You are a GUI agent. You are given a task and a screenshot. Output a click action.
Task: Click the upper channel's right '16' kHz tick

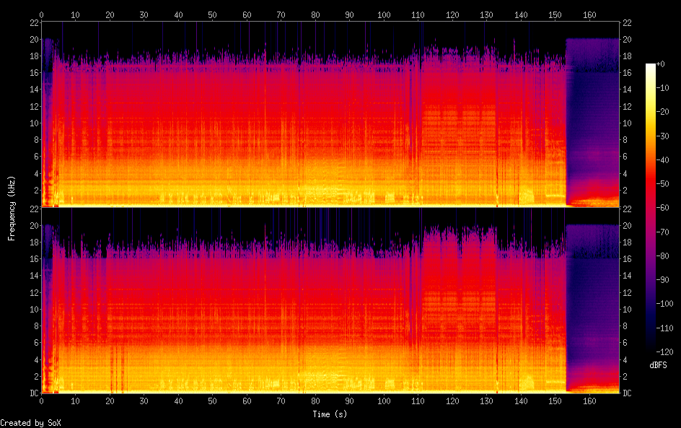pos(627,73)
